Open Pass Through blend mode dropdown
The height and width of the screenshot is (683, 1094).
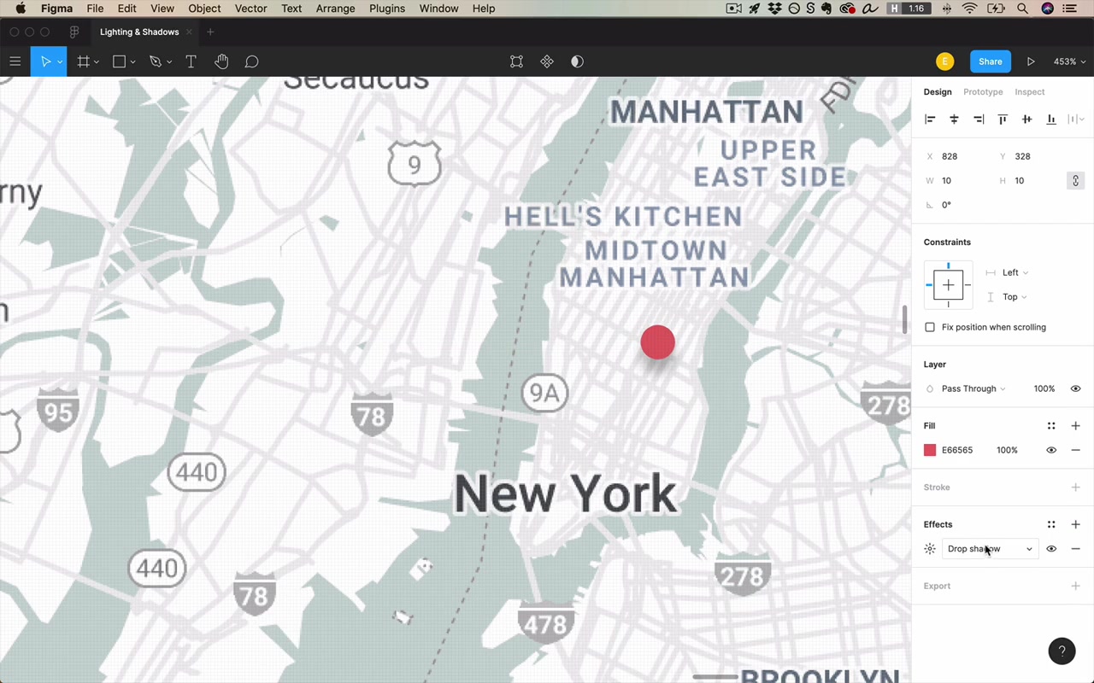(973, 388)
